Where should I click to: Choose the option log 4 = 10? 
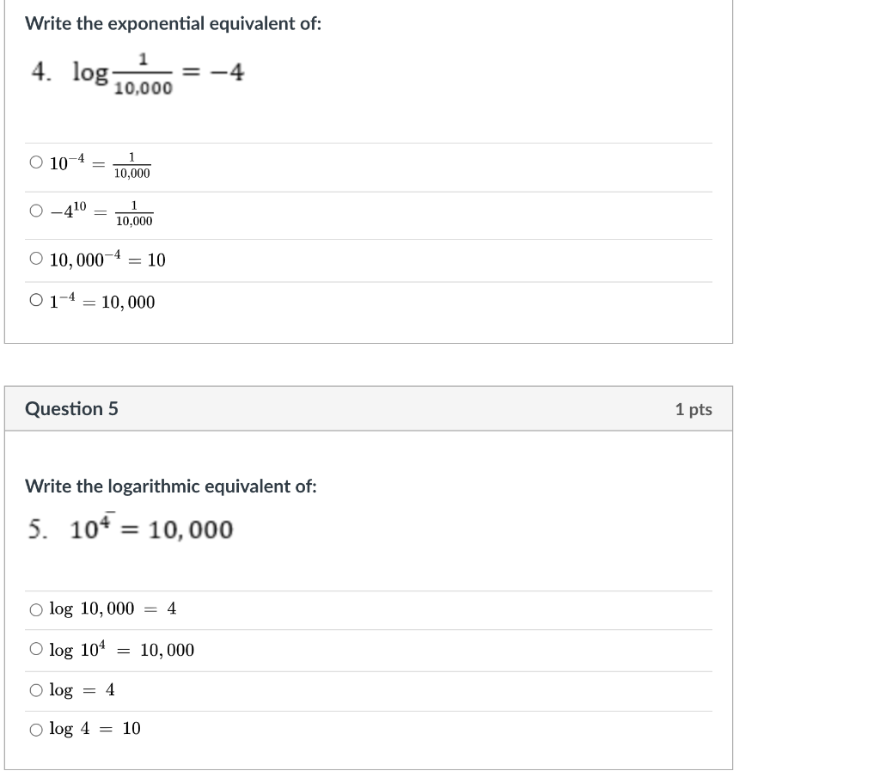(36, 729)
